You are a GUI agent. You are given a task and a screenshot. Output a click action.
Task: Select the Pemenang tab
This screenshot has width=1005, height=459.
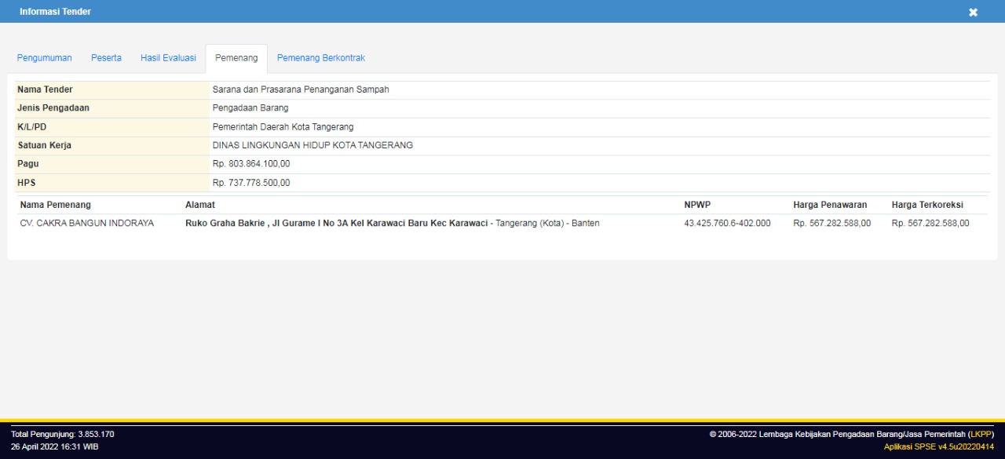[x=236, y=58]
